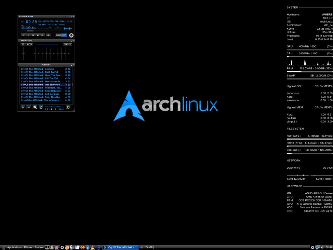Select playlist track 'Self Defiance'

point(46,94)
